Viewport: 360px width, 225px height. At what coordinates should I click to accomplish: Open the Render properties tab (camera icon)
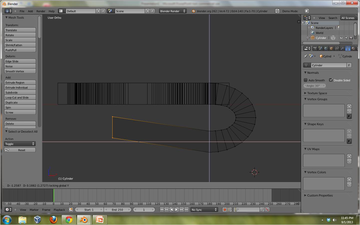pyautogui.click(x=315, y=48)
